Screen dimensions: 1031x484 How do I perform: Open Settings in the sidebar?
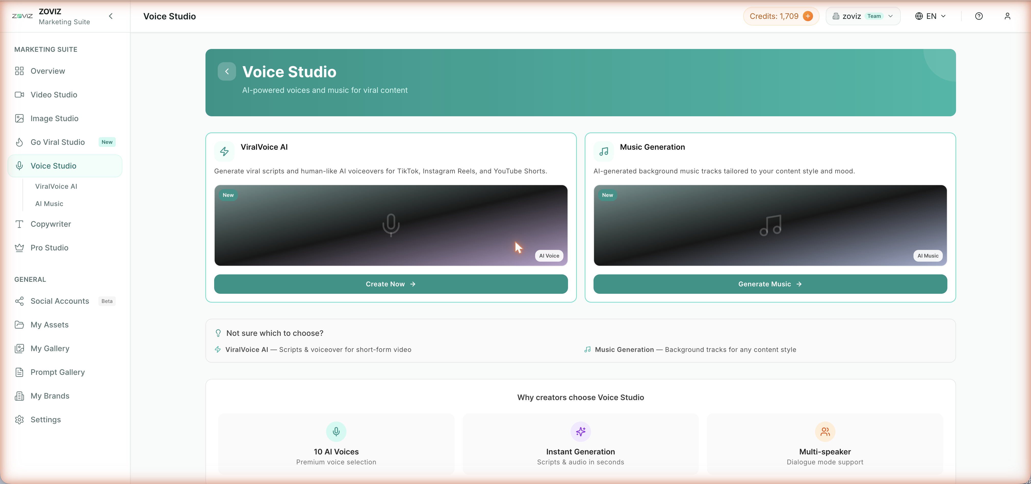click(x=65, y=419)
